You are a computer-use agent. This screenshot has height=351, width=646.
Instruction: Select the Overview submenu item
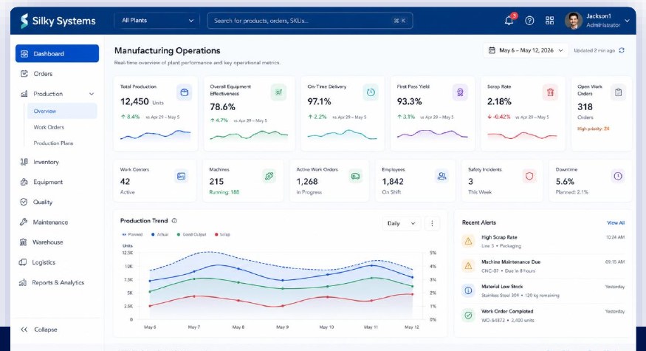click(62, 111)
